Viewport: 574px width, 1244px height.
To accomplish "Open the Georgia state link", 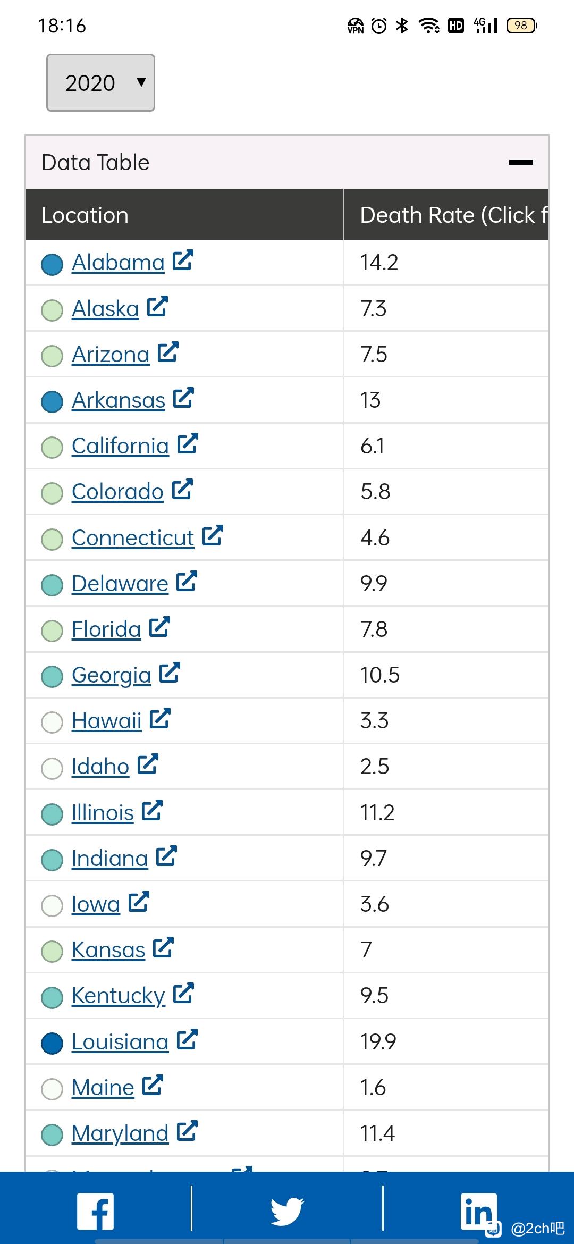I will coord(111,675).
